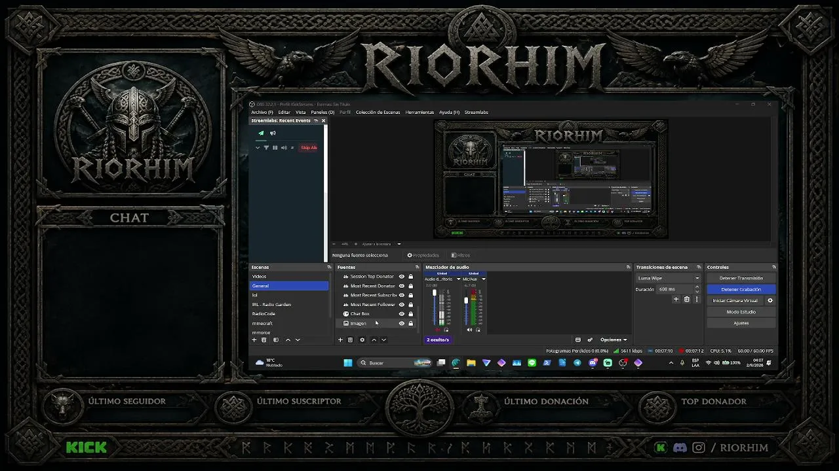This screenshot has width=839, height=471.
Task: Toggle lock on Imagen source
Action: [411, 323]
